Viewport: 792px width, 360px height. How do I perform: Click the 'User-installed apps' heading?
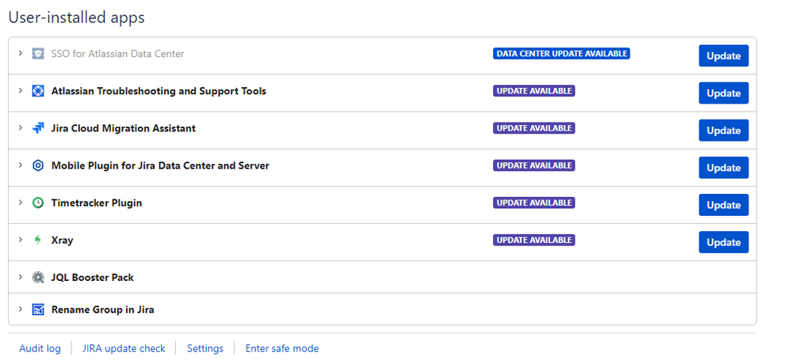76,17
